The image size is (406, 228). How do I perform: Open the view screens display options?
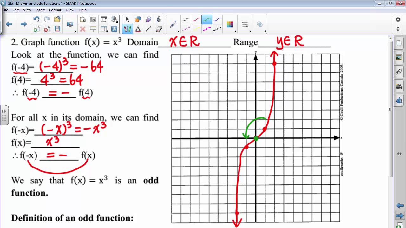click(70, 24)
